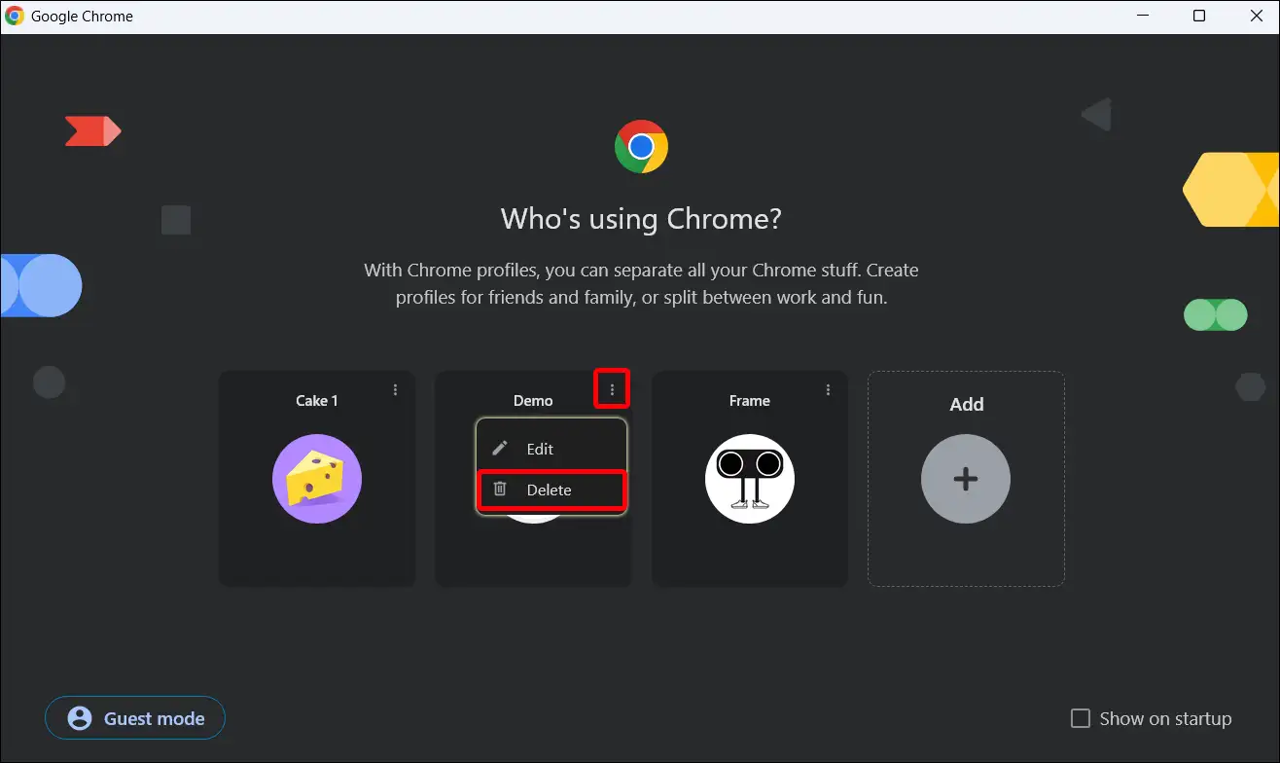
Task: Click the plus icon to add a profile
Action: tap(966, 479)
